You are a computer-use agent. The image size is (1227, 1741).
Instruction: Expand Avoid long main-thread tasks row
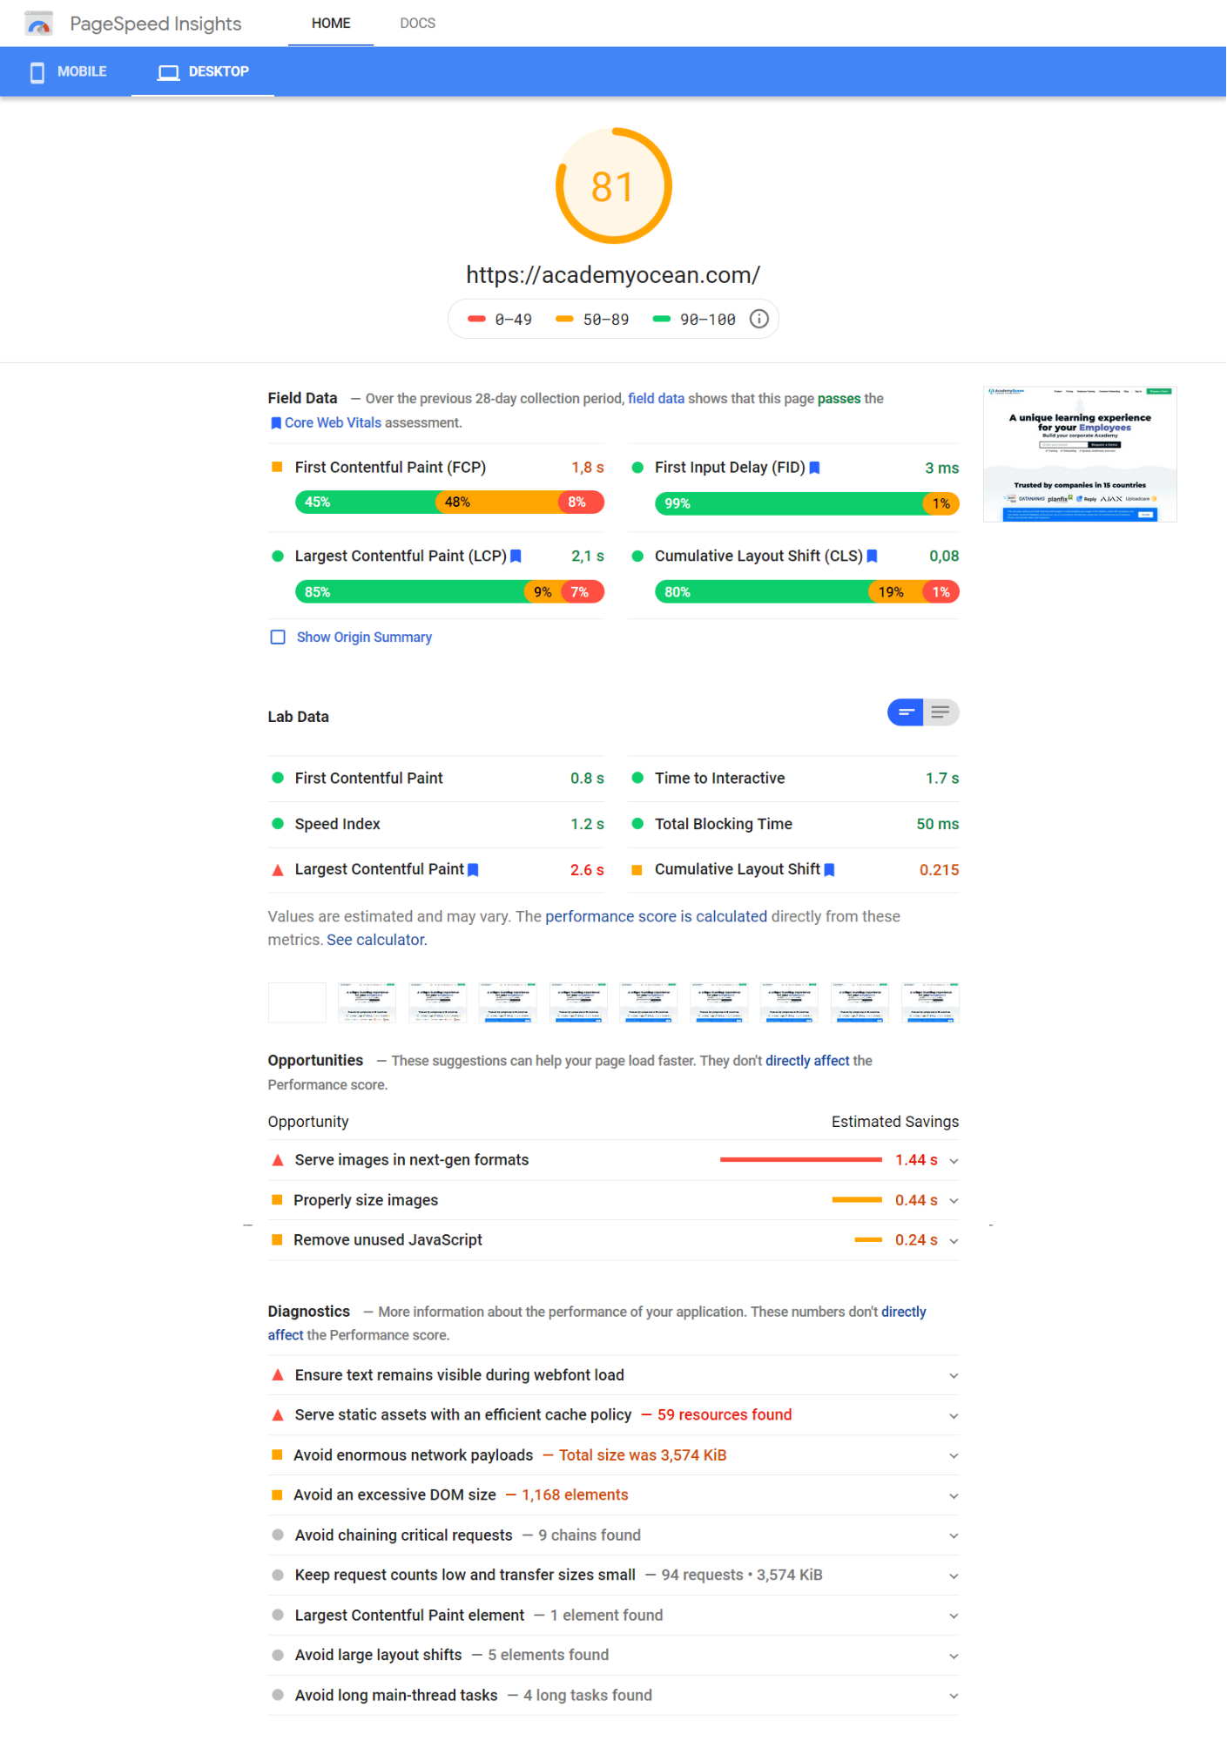tap(954, 1697)
